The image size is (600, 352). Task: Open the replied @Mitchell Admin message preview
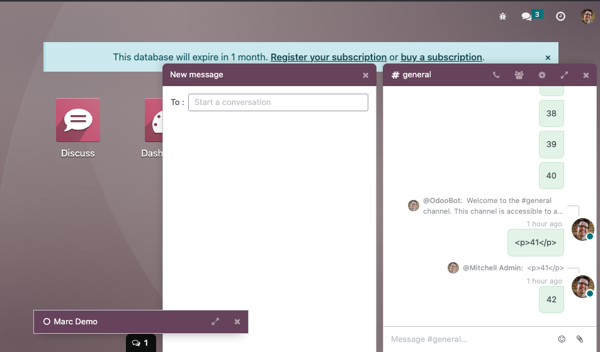point(513,268)
